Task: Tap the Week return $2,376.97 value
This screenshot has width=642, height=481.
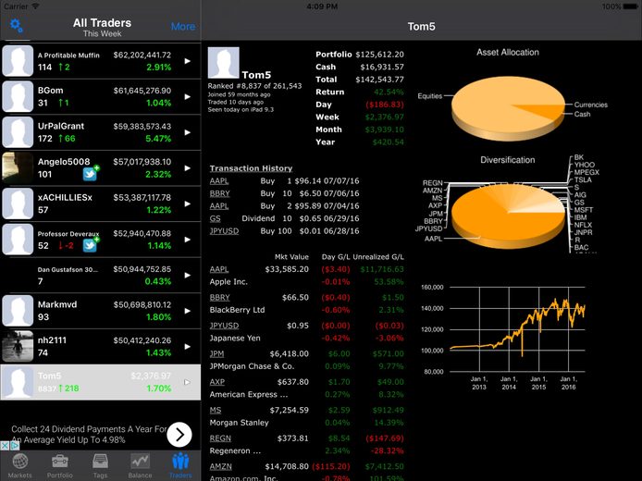Action: 384,117
